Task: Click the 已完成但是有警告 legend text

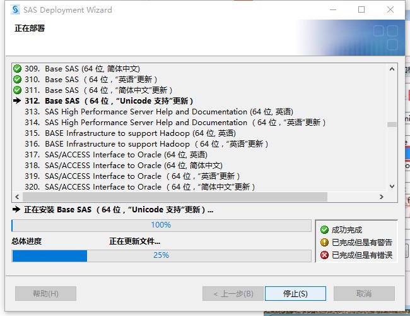Action: coord(362,242)
